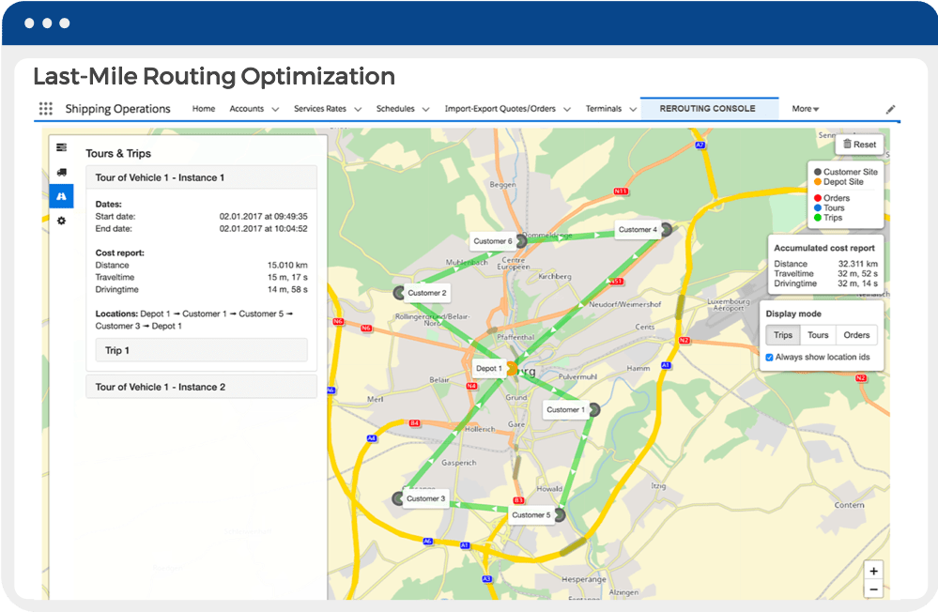Image resolution: width=938 pixels, height=612 pixels.
Task: Switch display mode to Orders
Action: tap(854, 334)
